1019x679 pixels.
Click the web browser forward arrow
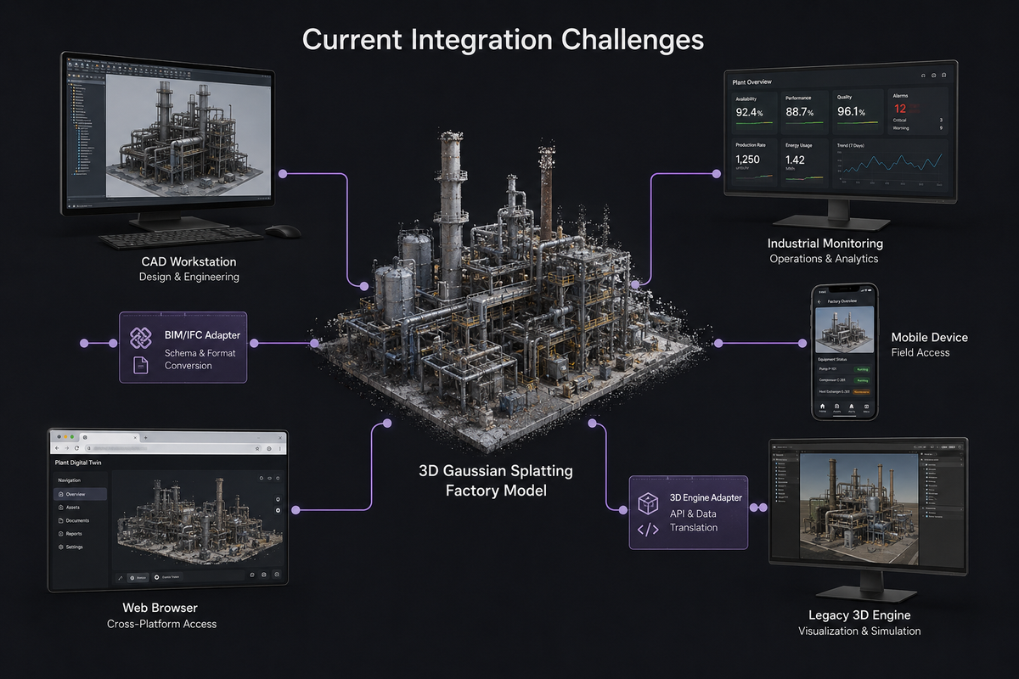tap(67, 448)
